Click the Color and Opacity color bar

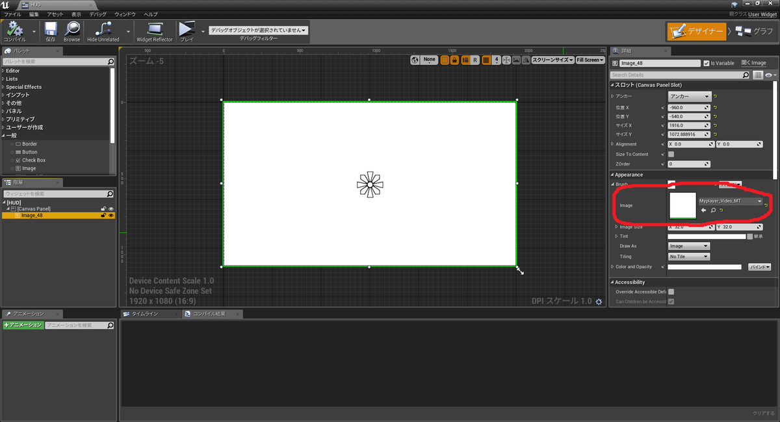[x=705, y=267]
